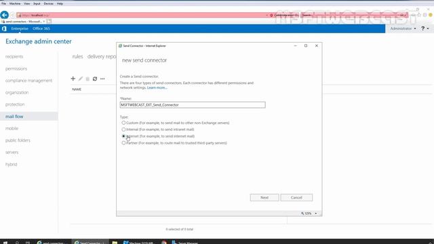Click the browser favorites star icon
Viewport: 434px width, 244px height.
click(x=419, y=15)
